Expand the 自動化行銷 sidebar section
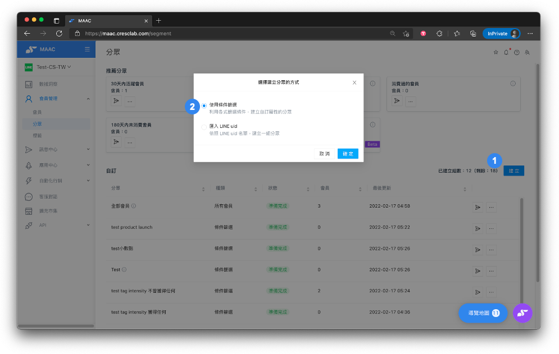Viewport: 559px width, 354px height. click(56, 181)
